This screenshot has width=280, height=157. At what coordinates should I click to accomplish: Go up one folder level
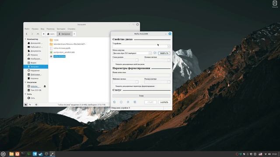(x=38, y=34)
